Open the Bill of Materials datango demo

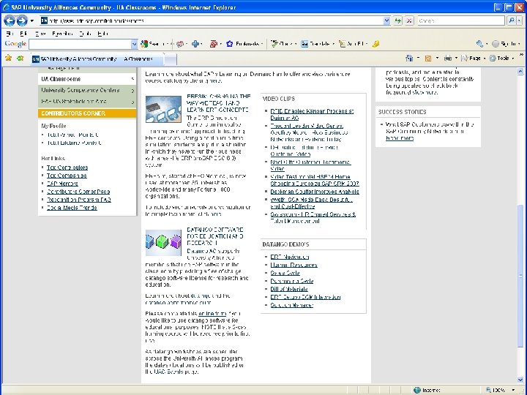(x=289, y=289)
